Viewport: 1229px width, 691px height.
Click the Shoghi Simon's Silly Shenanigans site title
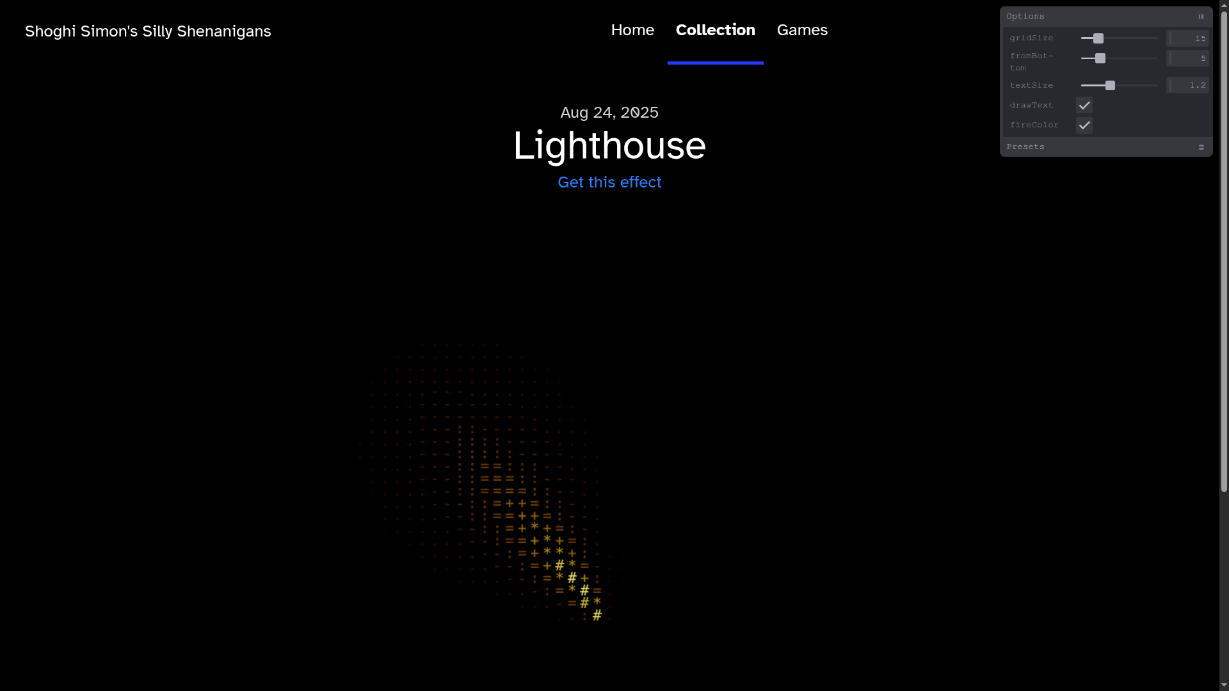coord(148,31)
